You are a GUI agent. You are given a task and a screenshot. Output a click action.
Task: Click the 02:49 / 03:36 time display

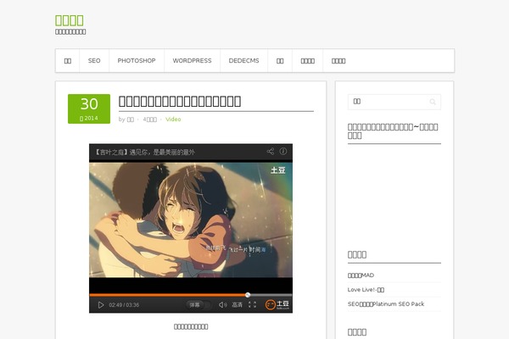(124, 305)
